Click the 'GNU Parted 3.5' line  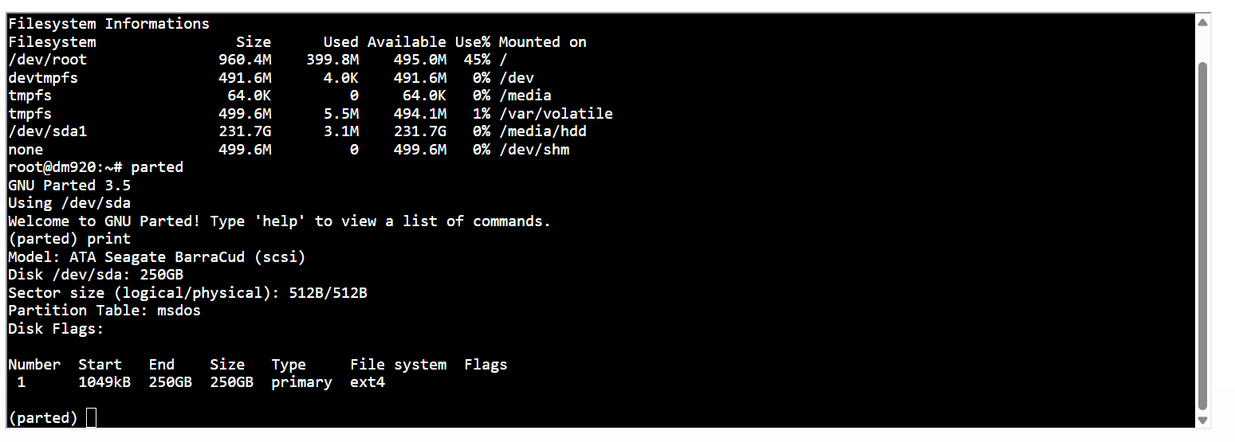69,185
